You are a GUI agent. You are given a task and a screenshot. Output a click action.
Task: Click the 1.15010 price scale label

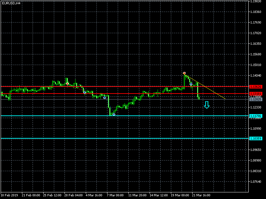[256, 65]
